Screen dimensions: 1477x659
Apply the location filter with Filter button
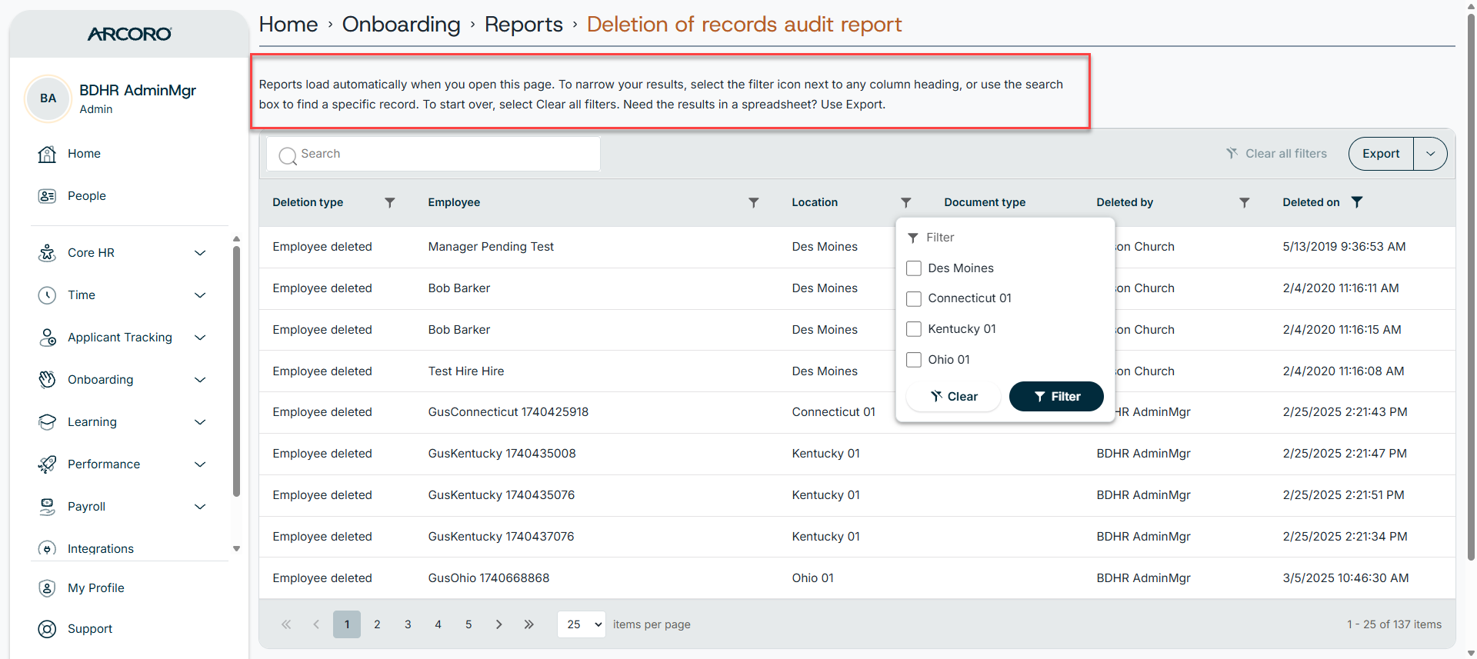tap(1056, 397)
